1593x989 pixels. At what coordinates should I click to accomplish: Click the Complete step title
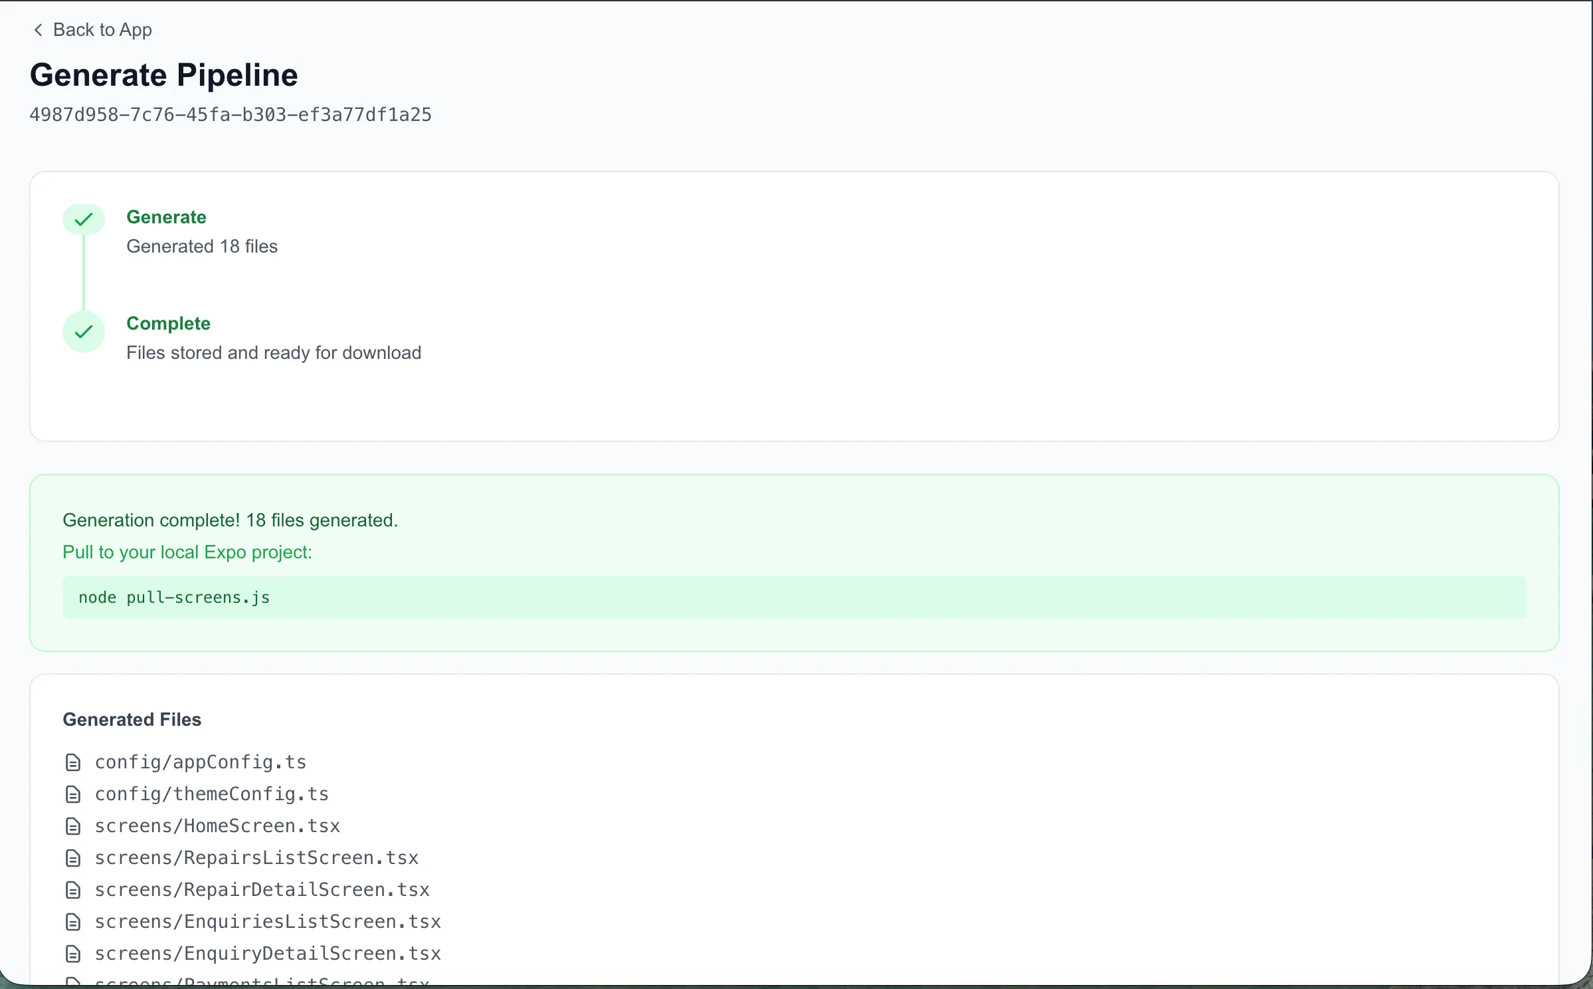(x=168, y=324)
